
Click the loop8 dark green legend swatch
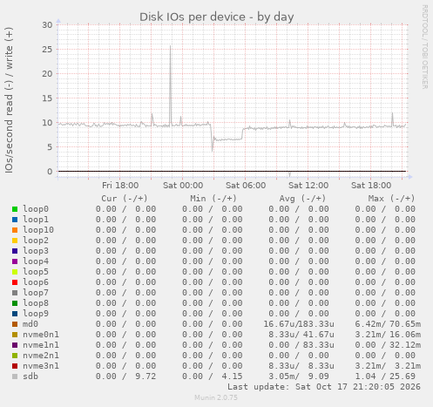point(15,303)
